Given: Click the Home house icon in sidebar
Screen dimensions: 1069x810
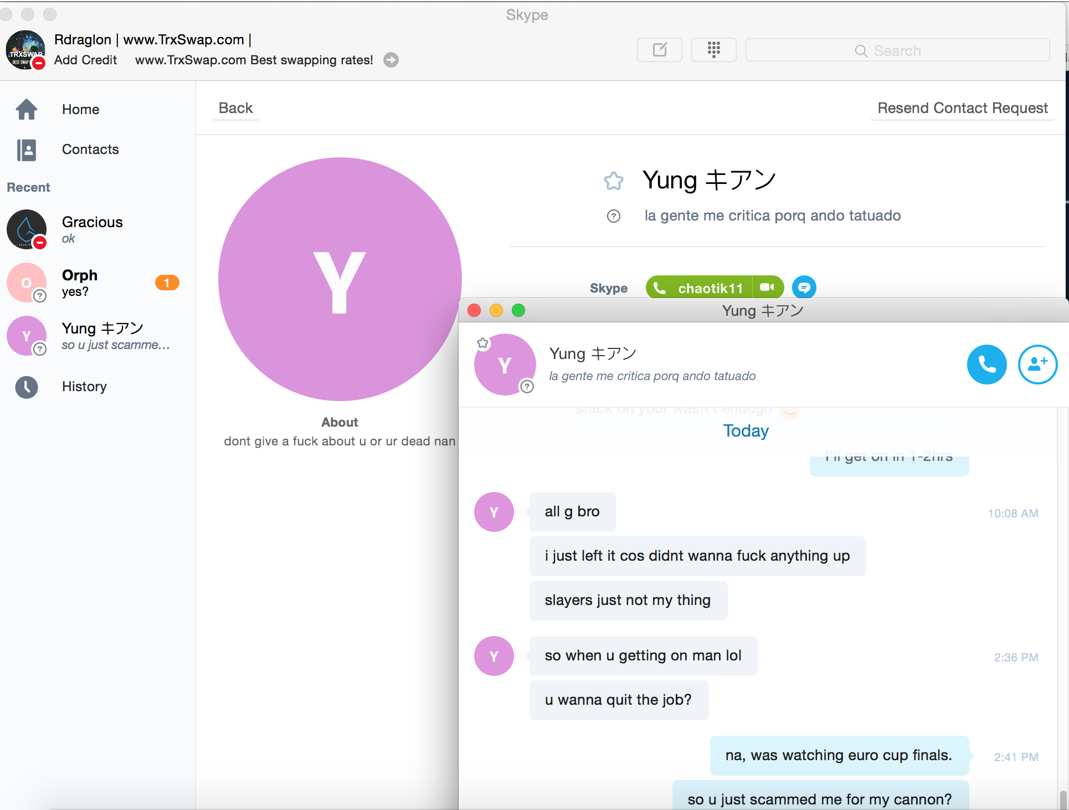Looking at the screenshot, I should coord(27,109).
